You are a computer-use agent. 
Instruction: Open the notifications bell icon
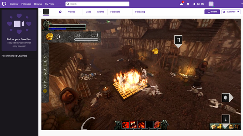pos(188,4)
